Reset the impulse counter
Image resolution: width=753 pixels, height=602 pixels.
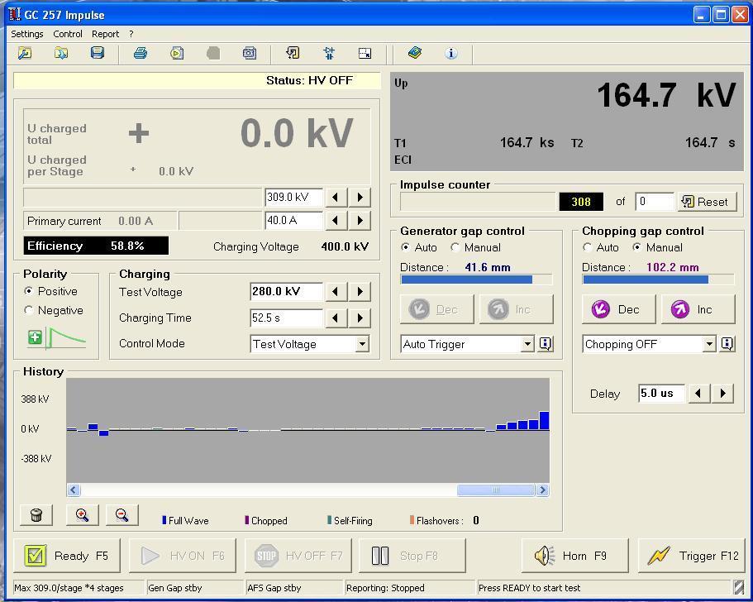pyautogui.click(x=706, y=202)
